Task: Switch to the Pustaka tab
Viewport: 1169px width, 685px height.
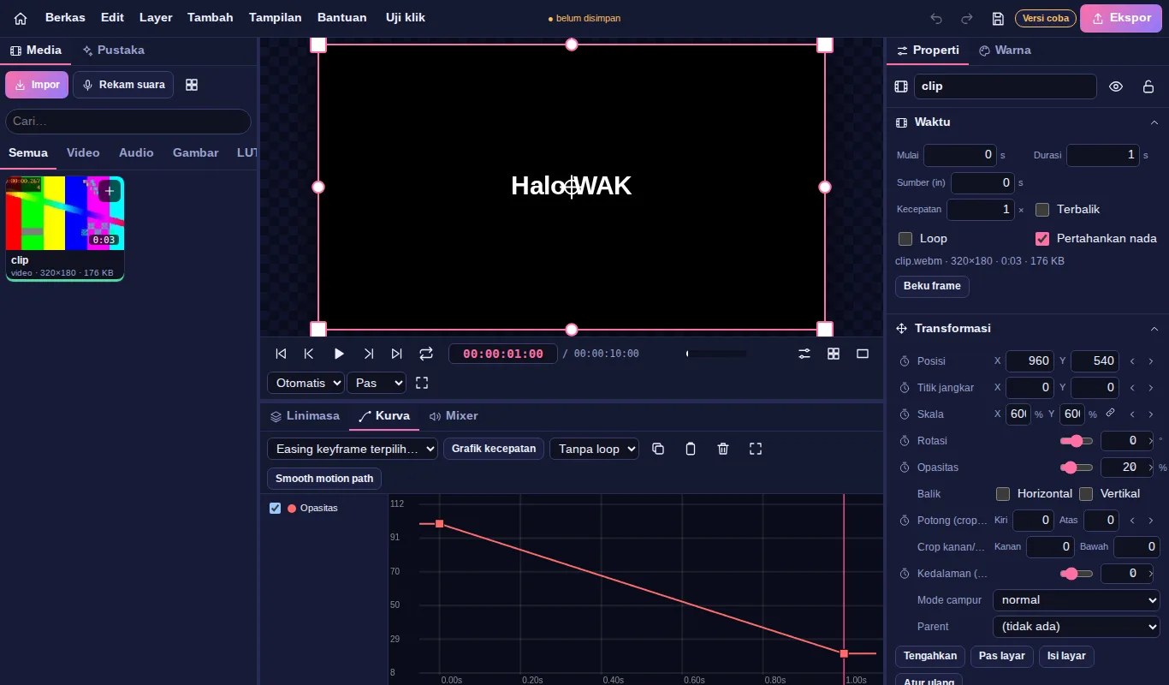Action: coord(113,51)
